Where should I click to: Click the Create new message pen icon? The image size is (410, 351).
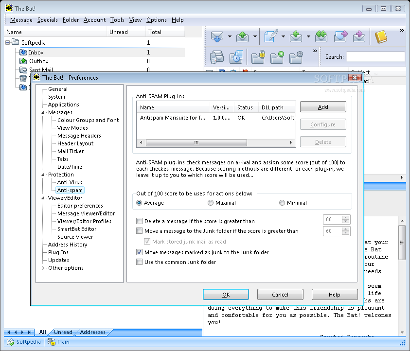(x=271, y=36)
